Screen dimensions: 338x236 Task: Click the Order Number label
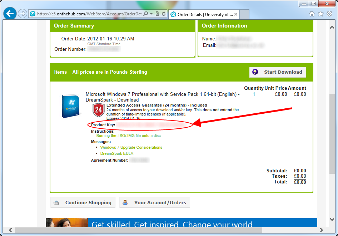click(x=70, y=49)
